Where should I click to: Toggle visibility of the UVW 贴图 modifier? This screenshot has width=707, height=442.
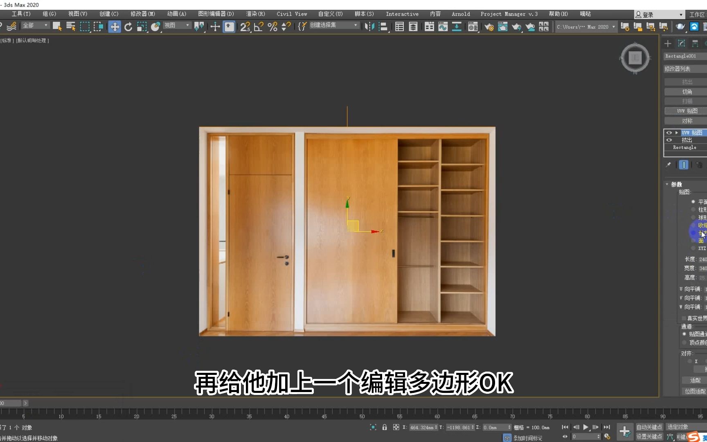click(669, 133)
